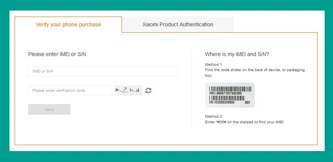Image resolution: width=333 pixels, height=162 pixels.
Task: Focus the IMEI or S/N input field
Action: 103,71
